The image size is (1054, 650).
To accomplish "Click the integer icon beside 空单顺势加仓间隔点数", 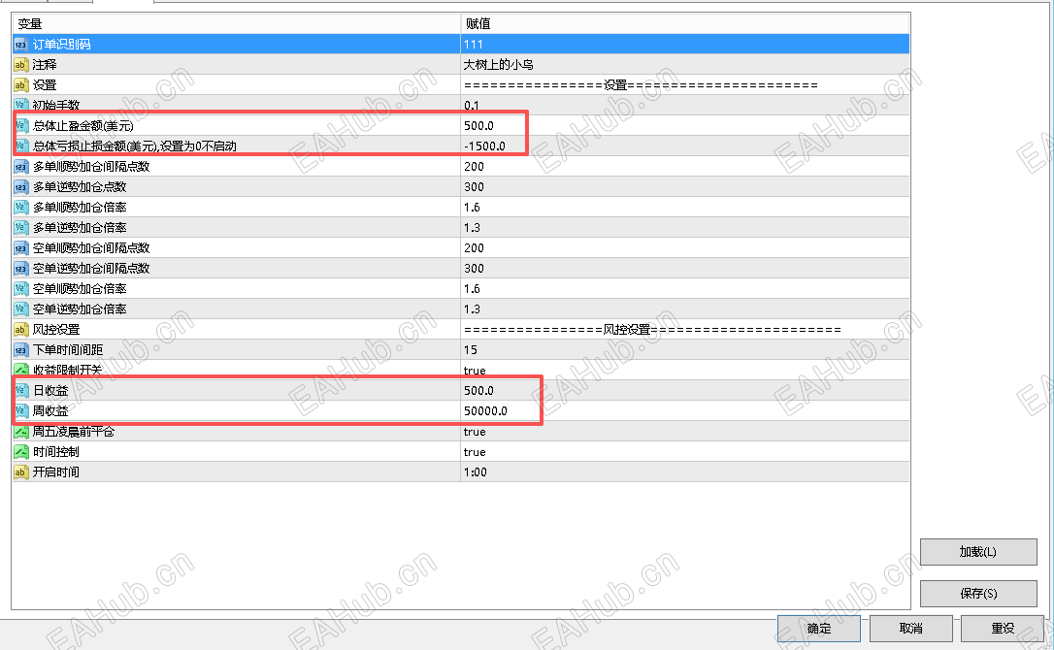I will click(20, 248).
